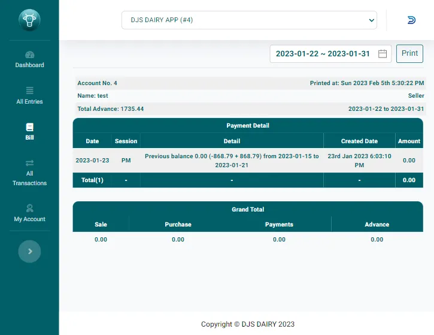Open the Dashboard gauge icon

[x=29, y=55]
